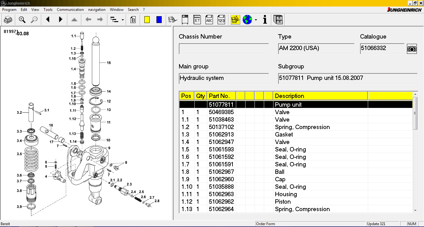The width and height of the screenshot is (424, 227).
Task: Go to next page with right triangle
Action: [x=61, y=20]
